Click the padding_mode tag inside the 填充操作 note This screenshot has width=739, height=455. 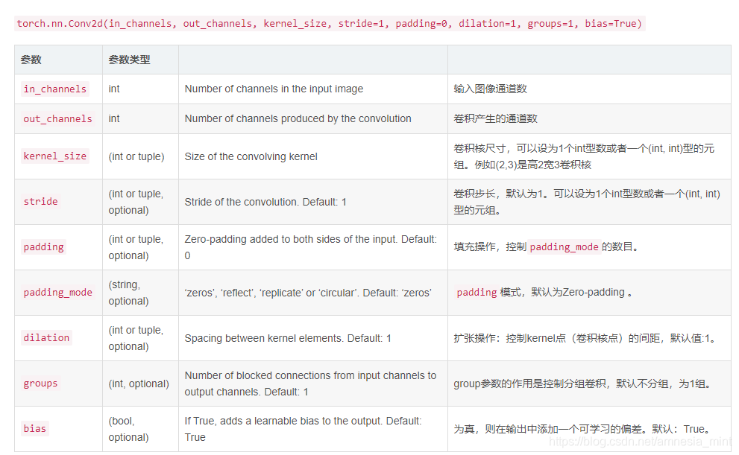565,247
